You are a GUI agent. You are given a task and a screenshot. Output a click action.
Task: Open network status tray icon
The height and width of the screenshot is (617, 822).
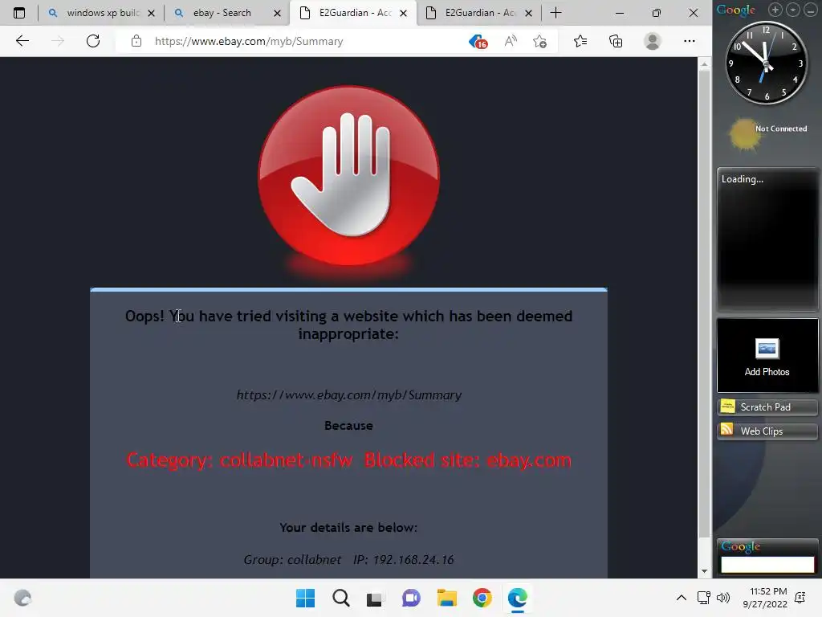(x=703, y=598)
